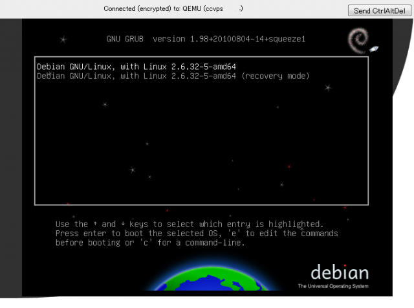
Task: Click the debian wordmark logo
Action: [340, 272]
